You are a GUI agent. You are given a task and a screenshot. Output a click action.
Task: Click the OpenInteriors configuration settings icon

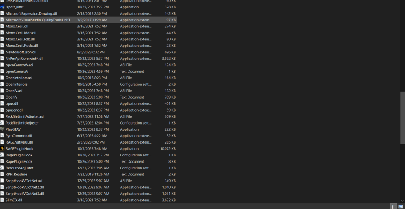pos(2,84)
